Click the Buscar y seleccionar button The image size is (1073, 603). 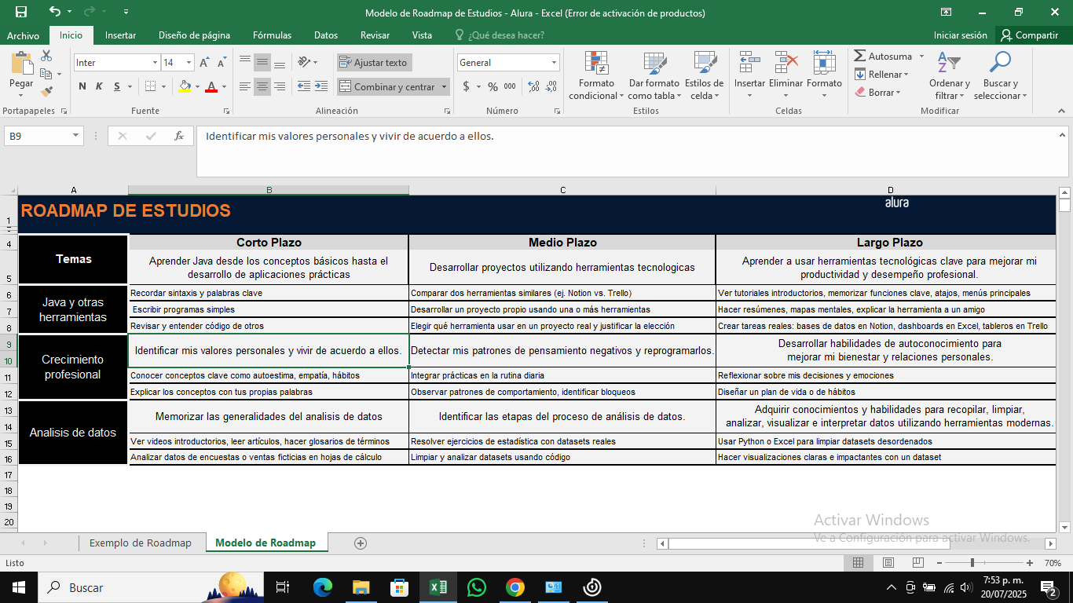[x=1000, y=76]
